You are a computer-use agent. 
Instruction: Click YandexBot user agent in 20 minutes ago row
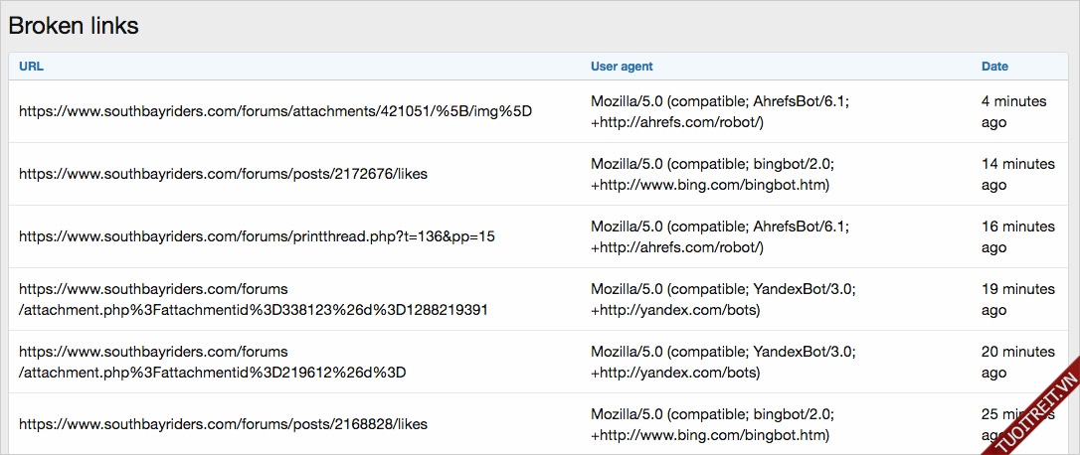tap(723, 362)
